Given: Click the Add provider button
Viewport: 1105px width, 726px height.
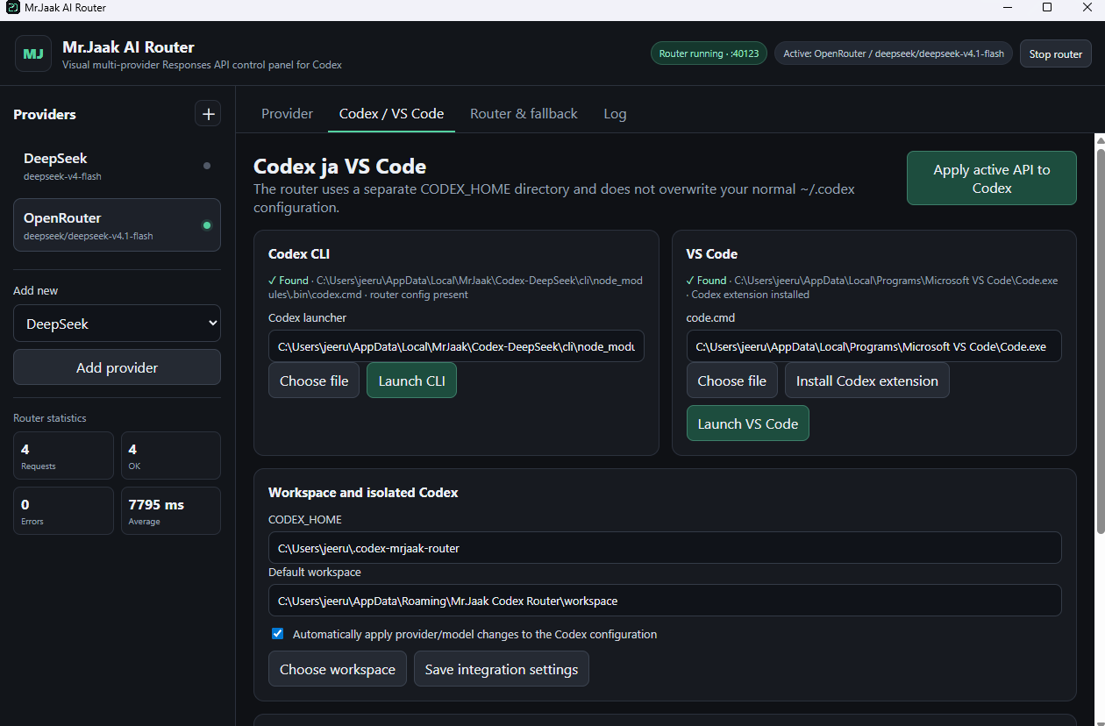Looking at the screenshot, I should (117, 367).
